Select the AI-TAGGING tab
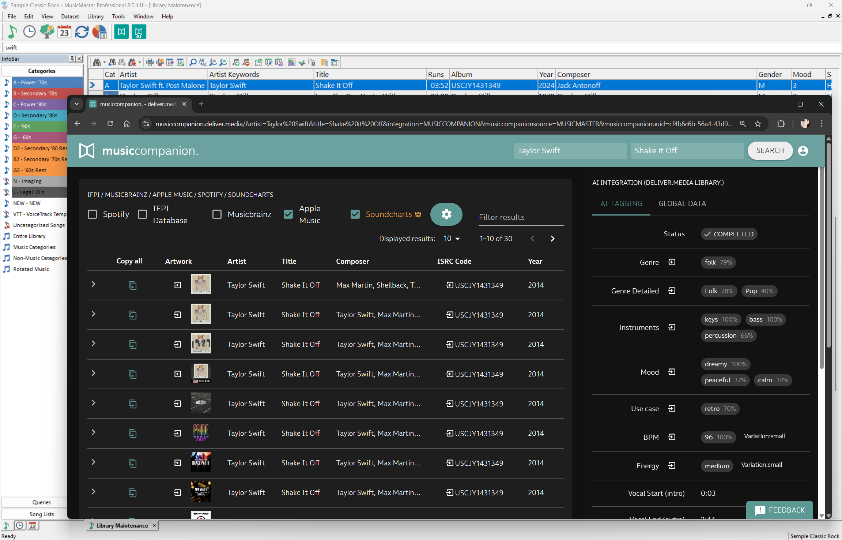 tap(621, 204)
